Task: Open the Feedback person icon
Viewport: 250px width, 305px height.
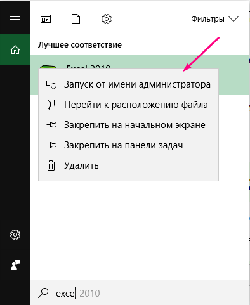Action: (15, 265)
